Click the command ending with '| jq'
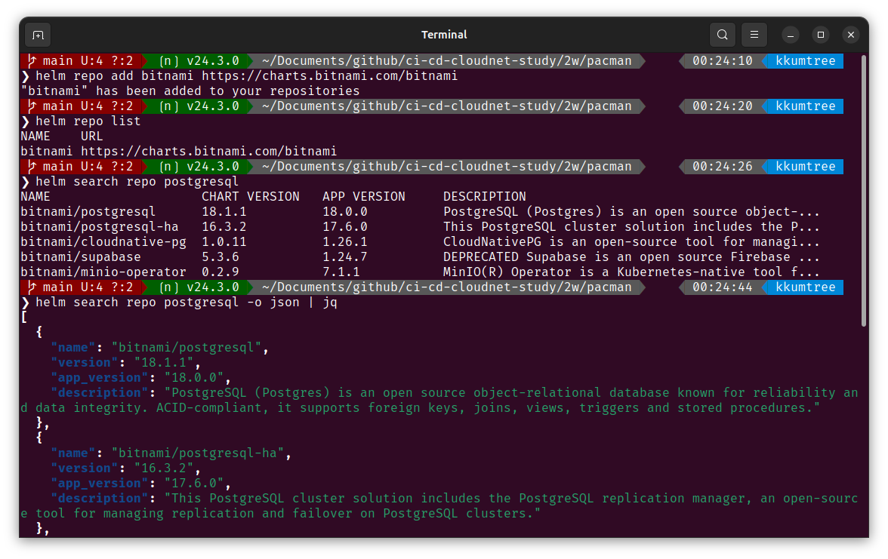Viewport: 888px width, 559px height. click(187, 302)
